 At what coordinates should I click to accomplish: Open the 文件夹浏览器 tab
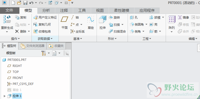[32, 46]
